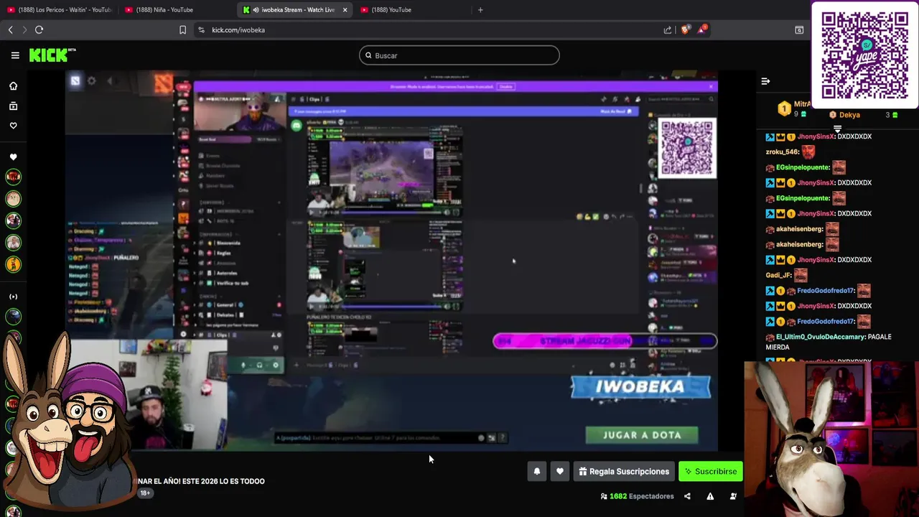
Task: Open the third followed channel avatar
Action: click(x=13, y=220)
